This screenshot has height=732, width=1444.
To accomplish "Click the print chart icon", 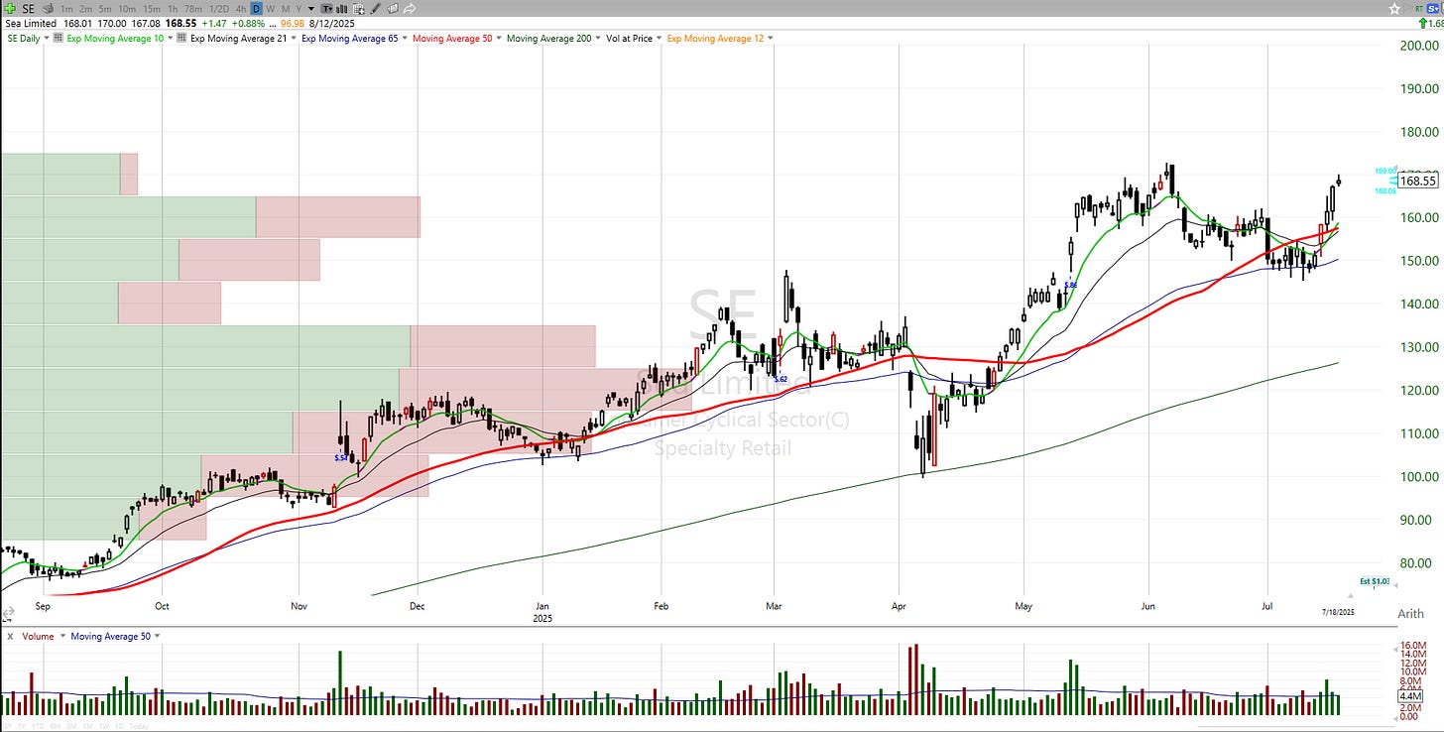I will 48,8.
